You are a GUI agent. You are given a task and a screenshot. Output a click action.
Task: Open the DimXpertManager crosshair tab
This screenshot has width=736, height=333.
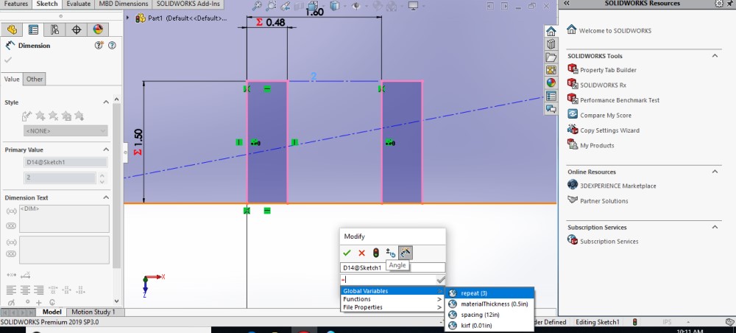[76, 29]
